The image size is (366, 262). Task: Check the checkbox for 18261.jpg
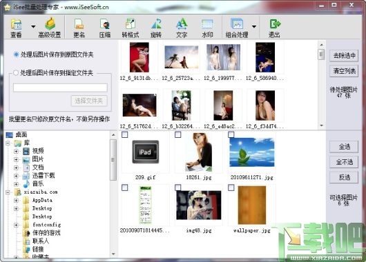[178, 134]
